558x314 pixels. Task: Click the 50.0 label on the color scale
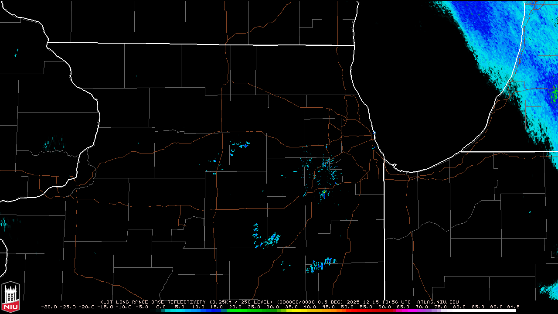coord(347,307)
